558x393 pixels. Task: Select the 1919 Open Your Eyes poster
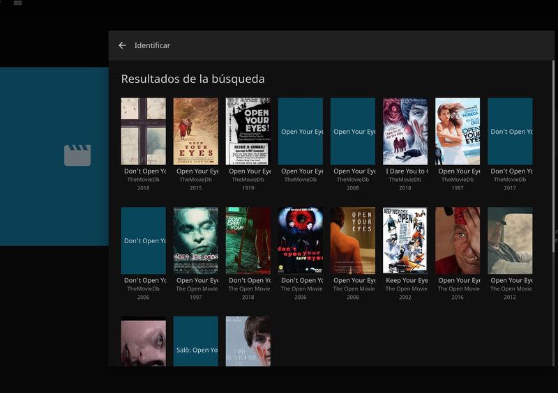(x=248, y=131)
